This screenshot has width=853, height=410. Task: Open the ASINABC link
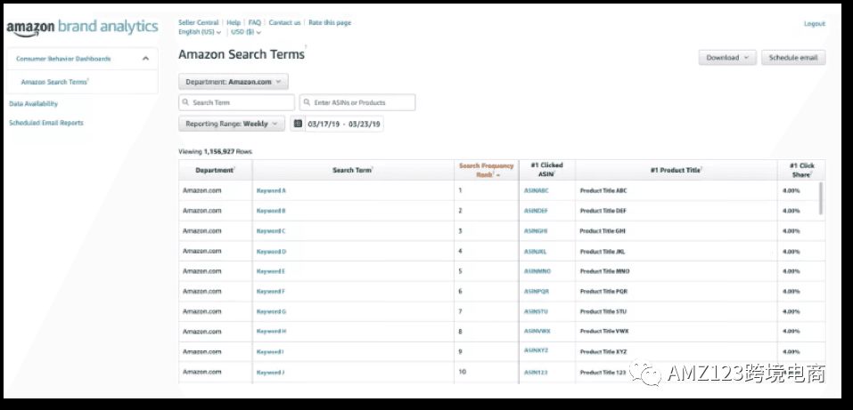[537, 190]
